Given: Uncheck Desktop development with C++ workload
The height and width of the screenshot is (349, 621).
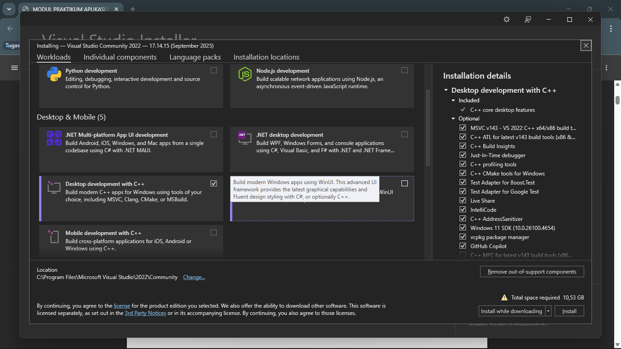Looking at the screenshot, I should [x=214, y=184].
